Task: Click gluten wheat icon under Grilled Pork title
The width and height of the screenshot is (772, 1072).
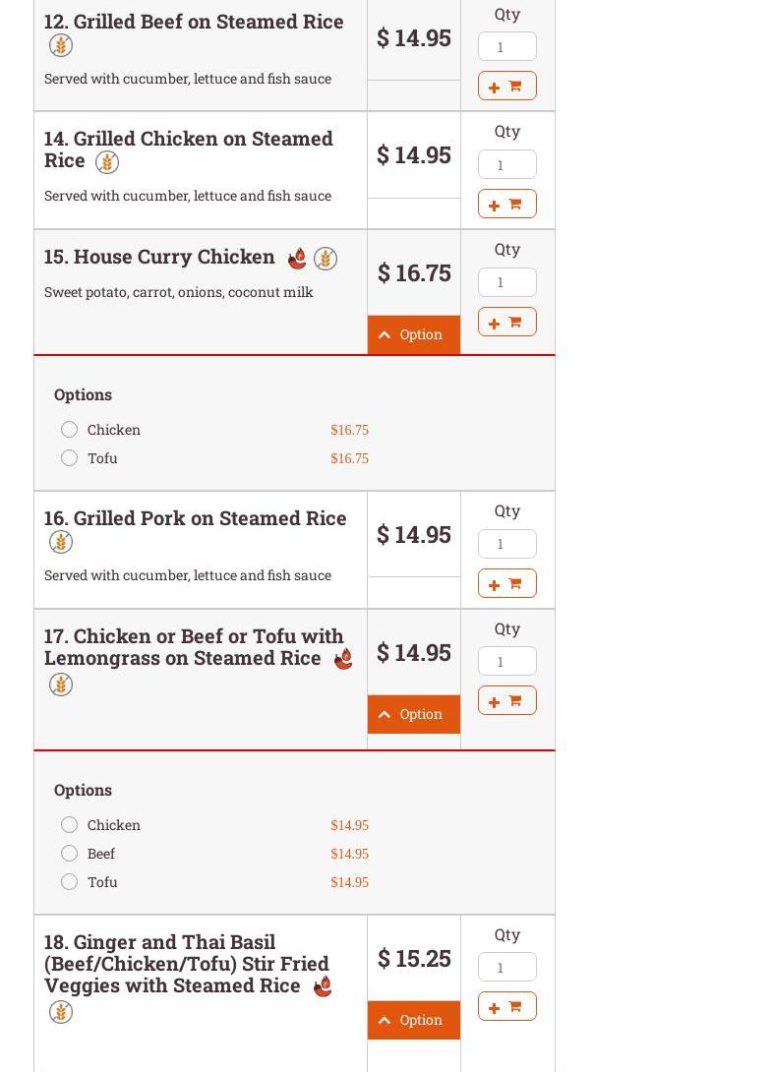Action: tap(61, 542)
